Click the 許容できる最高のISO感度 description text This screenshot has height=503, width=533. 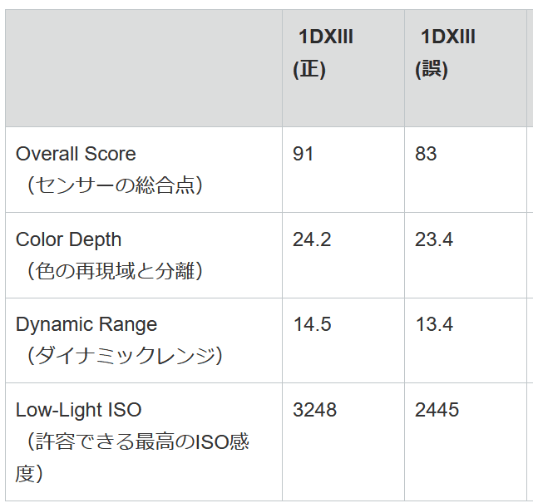click(133, 441)
